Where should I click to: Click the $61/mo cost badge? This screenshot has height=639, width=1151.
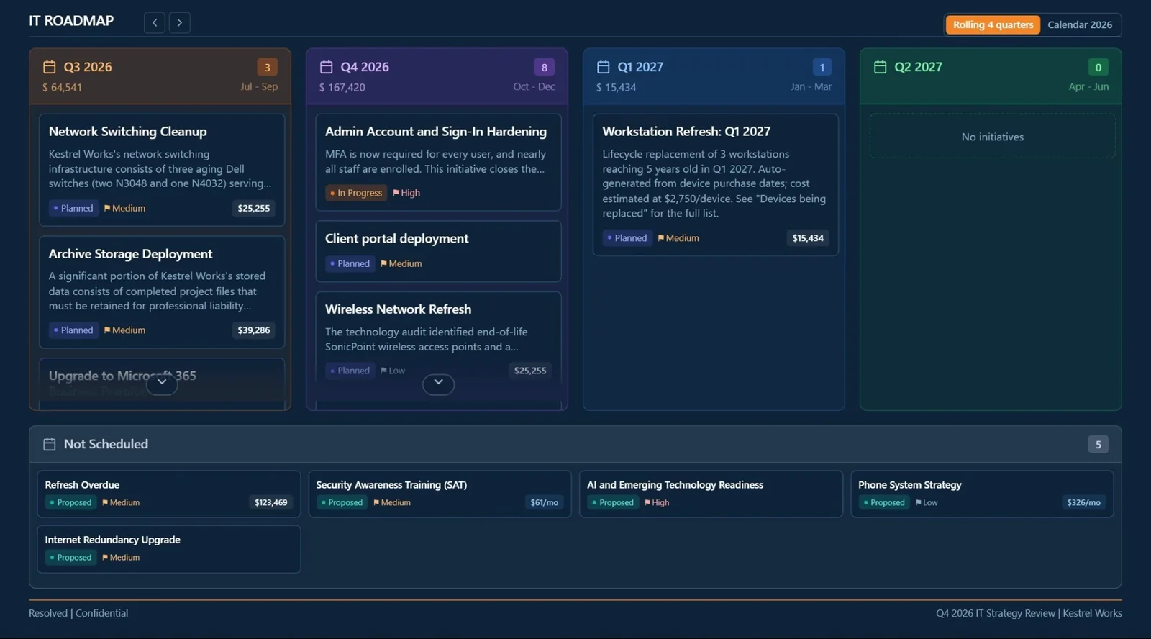point(545,503)
